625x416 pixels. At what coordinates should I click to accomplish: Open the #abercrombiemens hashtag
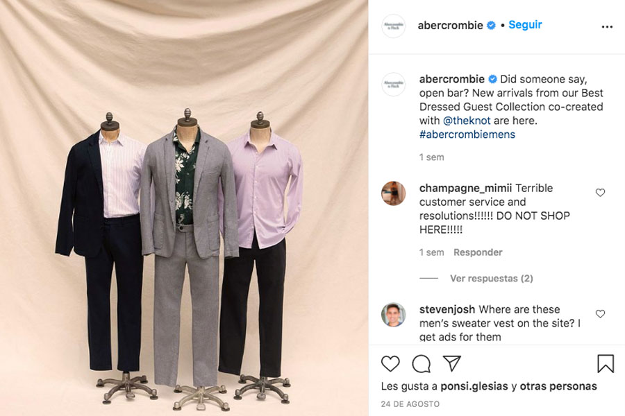click(x=467, y=135)
